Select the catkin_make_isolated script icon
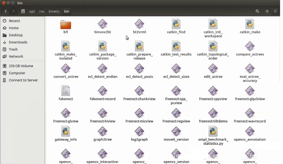 [66, 46]
